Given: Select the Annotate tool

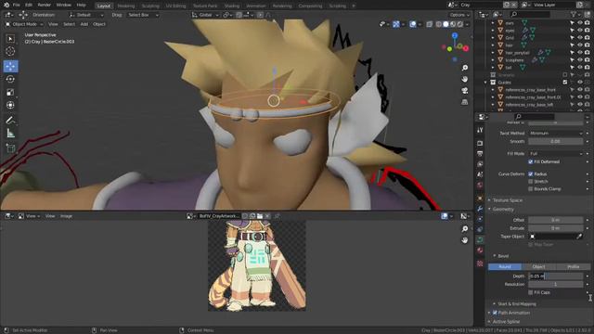Looking at the screenshot, I should tap(10, 121).
